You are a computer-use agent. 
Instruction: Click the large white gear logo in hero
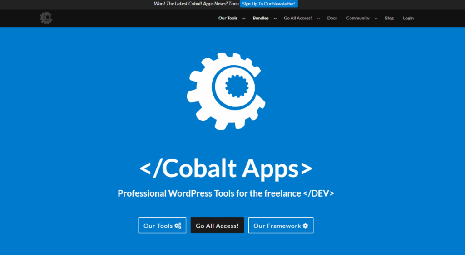point(226,91)
